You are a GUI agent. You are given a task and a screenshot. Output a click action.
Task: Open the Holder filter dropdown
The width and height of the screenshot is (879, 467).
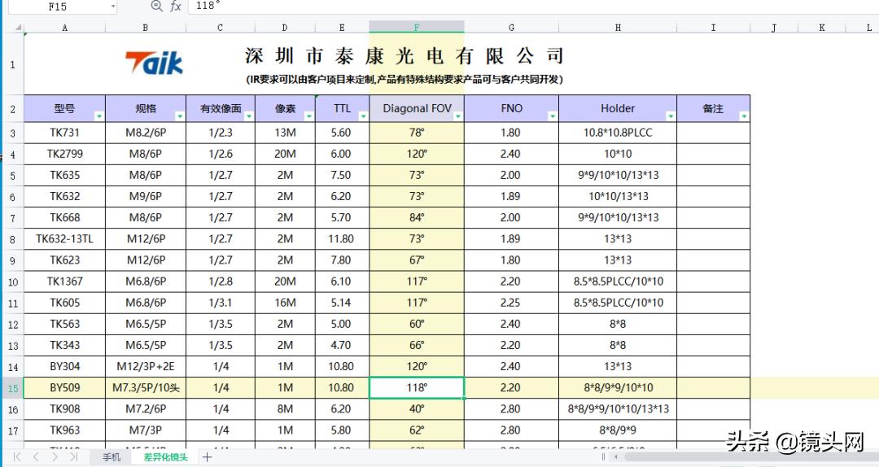pyautogui.click(x=671, y=116)
